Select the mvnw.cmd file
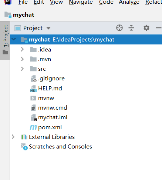 coord(53,108)
